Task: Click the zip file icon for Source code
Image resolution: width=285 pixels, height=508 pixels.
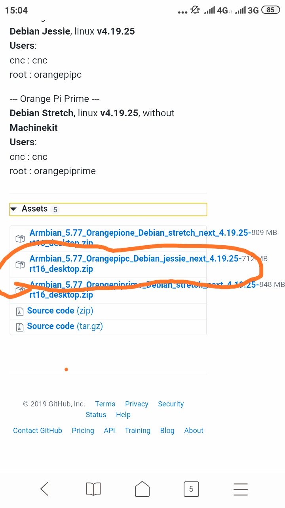Action: tap(19, 311)
